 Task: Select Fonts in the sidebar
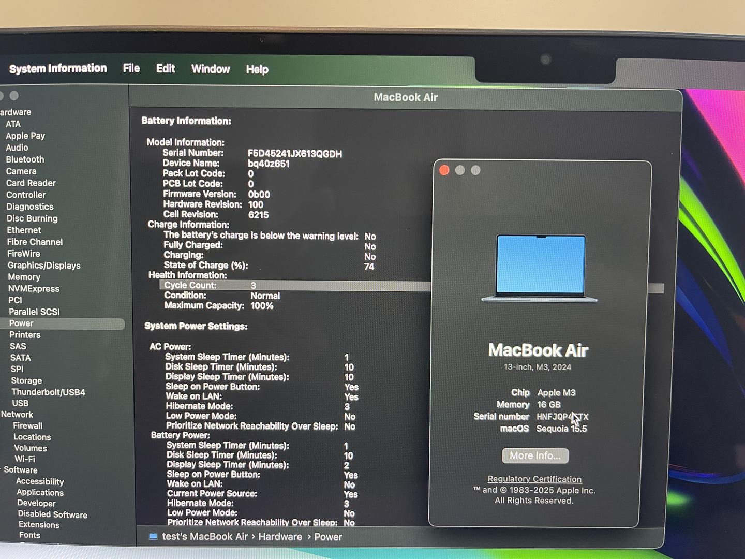pyautogui.click(x=29, y=535)
